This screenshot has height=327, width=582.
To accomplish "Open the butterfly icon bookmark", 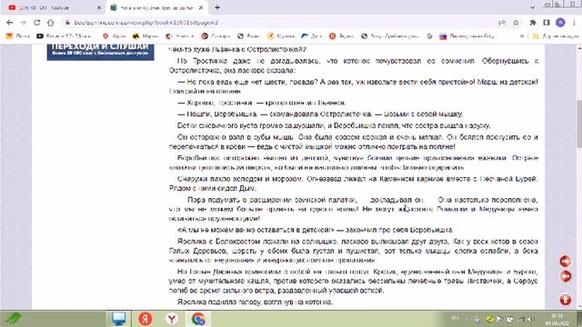I will 145,36.
